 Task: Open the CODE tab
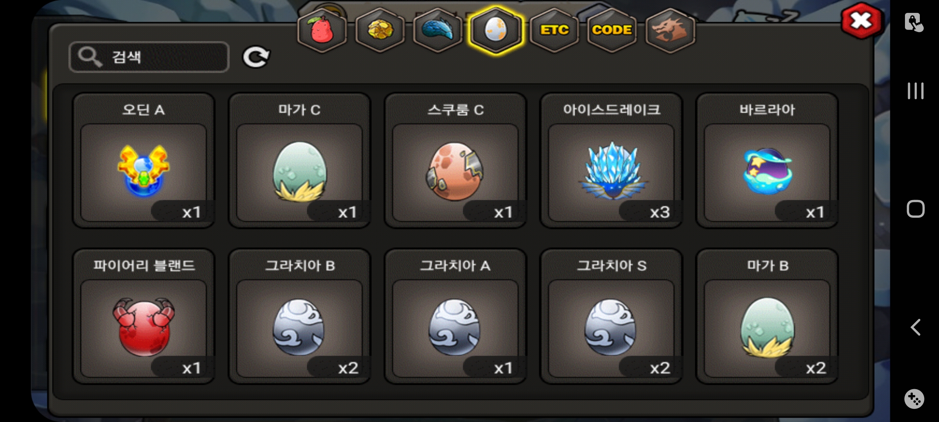tap(612, 30)
